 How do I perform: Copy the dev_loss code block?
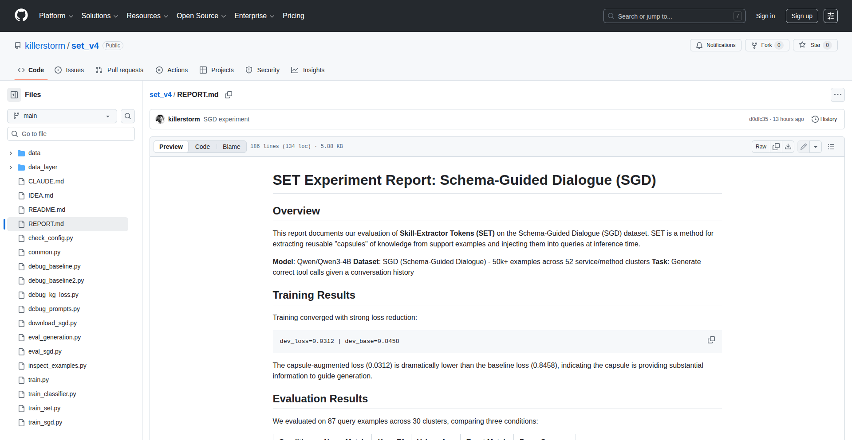coord(711,340)
